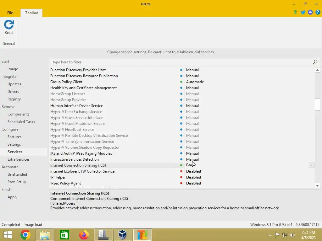Open Windows Start button
The height and width of the screenshot is (241, 322).
tap(8, 235)
